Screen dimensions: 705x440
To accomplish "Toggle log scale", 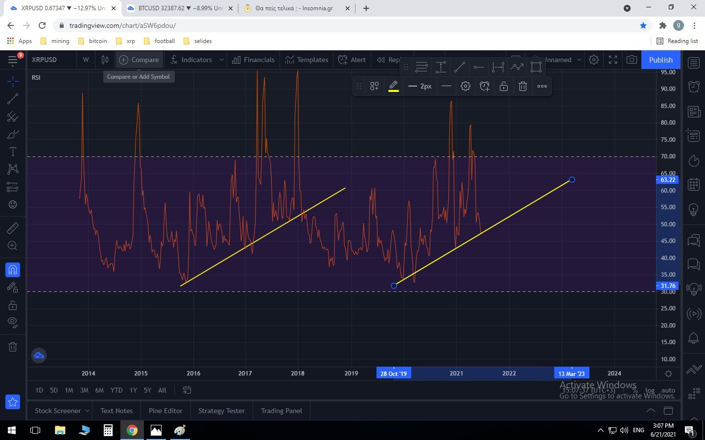I will click(x=650, y=390).
